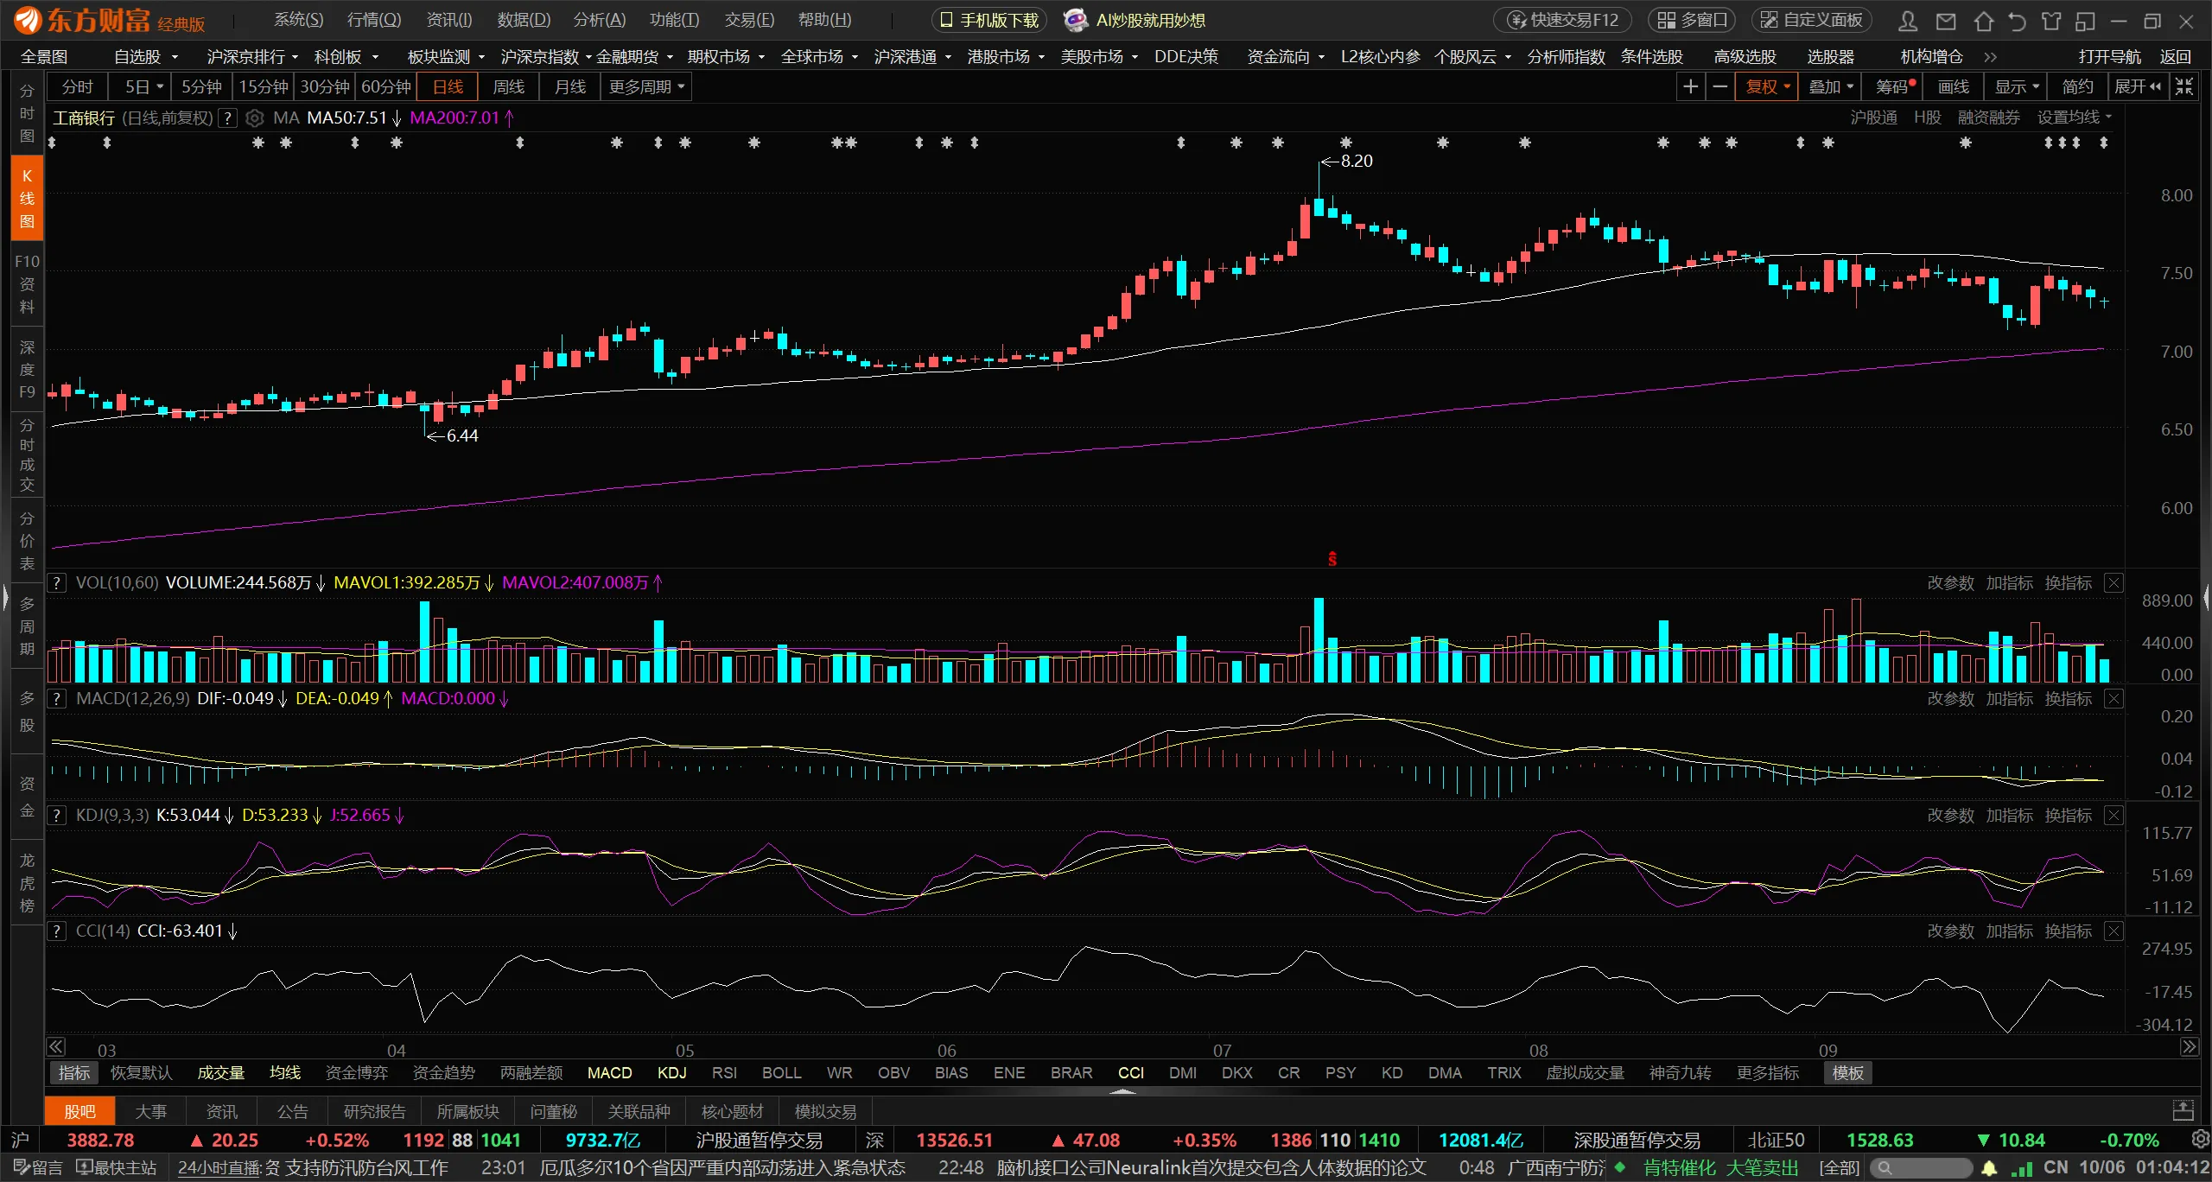Image resolution: width=2212 pixels, height=1182 pixels.
Task: Click 改参数 link on VOL panel
Action: point(1950,583)
